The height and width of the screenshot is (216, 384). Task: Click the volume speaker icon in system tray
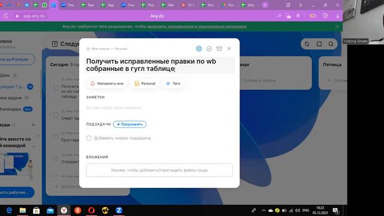point(298,211)
